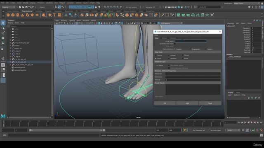Click the MEL command line input
Screen dimensions: 264x148
(x=54, y=135)
